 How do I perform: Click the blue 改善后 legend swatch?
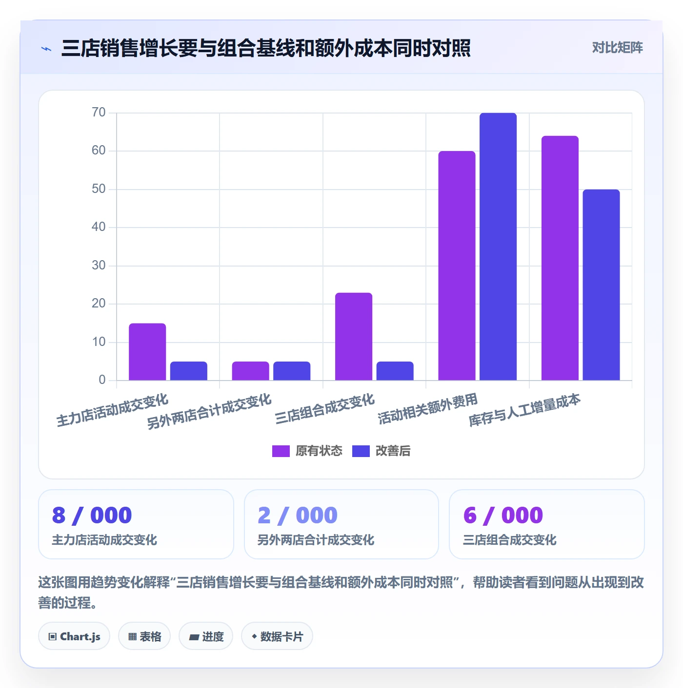361,451
